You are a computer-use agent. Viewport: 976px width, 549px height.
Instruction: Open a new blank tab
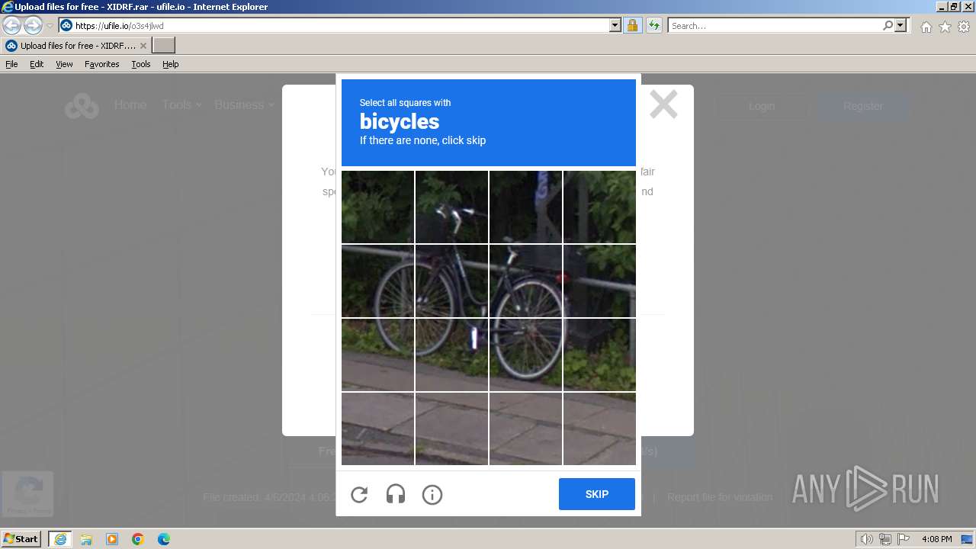tap(164, 46)
